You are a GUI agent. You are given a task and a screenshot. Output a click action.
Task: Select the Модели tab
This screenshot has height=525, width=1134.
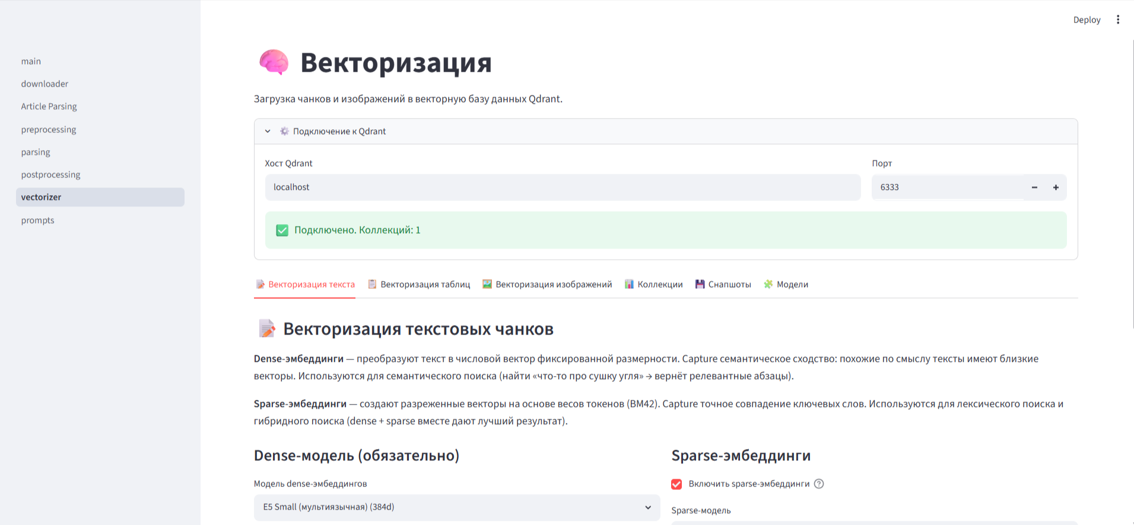pyautogui.click(x=786, y=284)
